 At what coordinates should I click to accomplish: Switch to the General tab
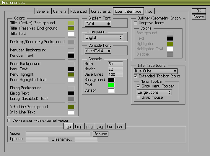click(x=43, y=11)
